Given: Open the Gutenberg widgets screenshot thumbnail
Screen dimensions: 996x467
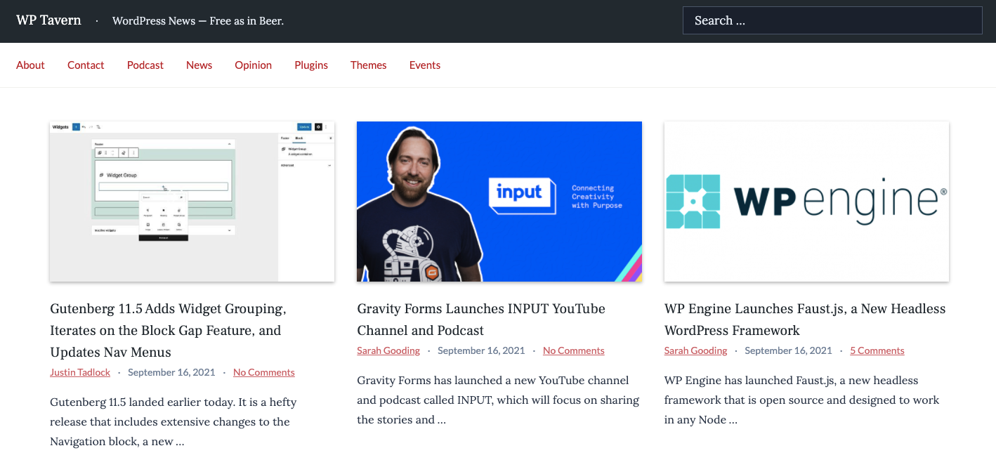Looking at the screenshot, I should (192, 202).
